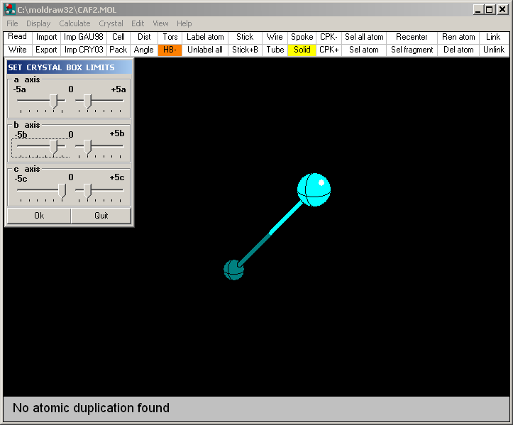Click Sel all atom button
The image size is (513, 425).
point(364,37)
